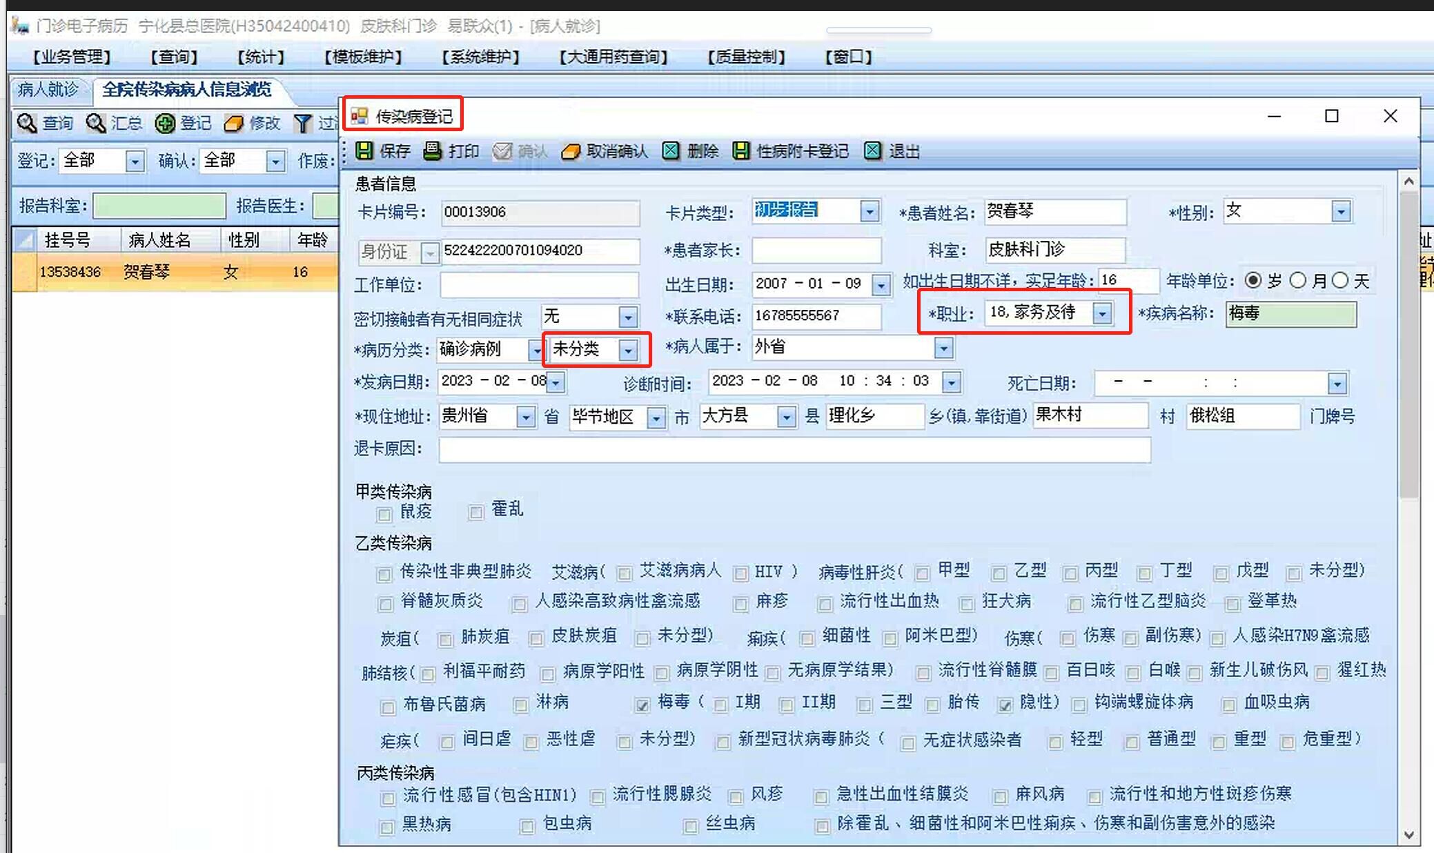
Task: Open the STD Supplementary Card (性病附卡登记) icon
Action: [741, 151]
